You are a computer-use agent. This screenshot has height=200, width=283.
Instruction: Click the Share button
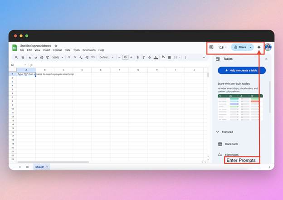(x=240, y=47)
